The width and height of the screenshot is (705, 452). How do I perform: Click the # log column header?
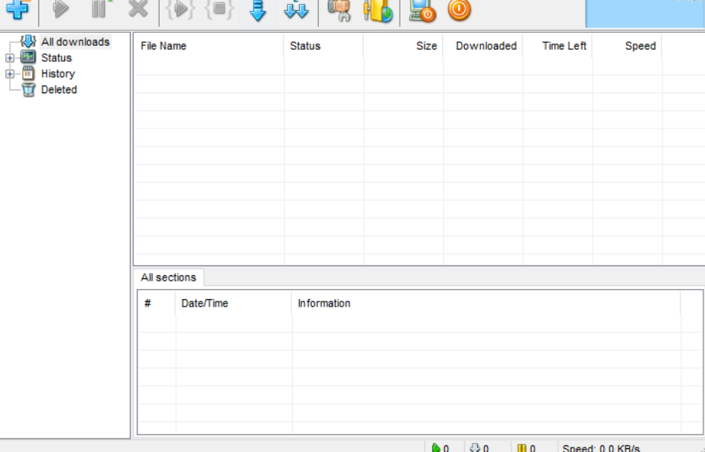coord(157,303)
